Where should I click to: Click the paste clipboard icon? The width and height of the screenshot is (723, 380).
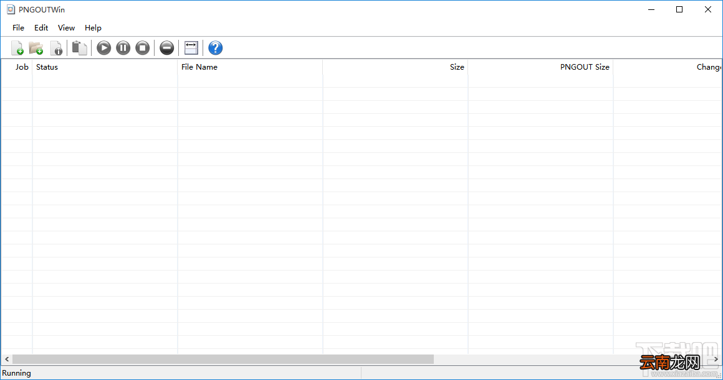coord(79,48)
